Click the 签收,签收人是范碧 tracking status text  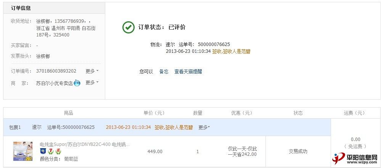pyautogui.click(x=231, y=51)
